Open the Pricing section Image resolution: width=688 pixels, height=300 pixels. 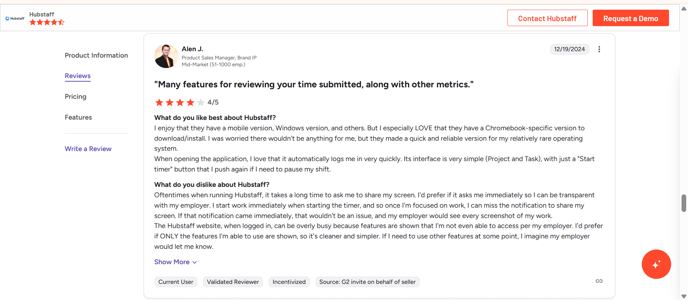tap(76, 97)
